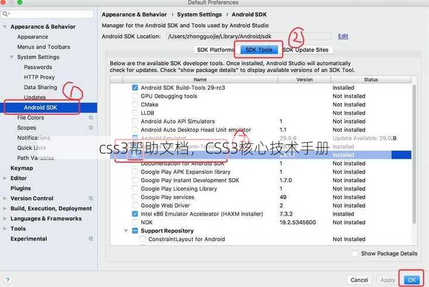Click the project icon beside Version Control
This screenshot has width=429, height=287.
pyautogui.click(x=91, y=199)
